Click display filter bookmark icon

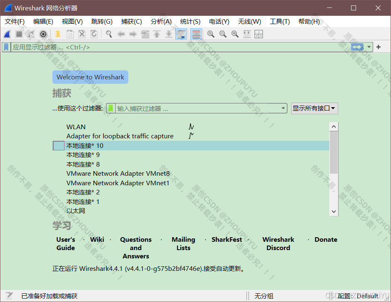6,47
